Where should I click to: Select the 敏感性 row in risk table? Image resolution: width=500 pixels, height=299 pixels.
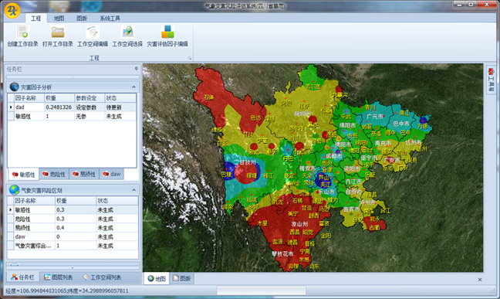pos(73,210)
